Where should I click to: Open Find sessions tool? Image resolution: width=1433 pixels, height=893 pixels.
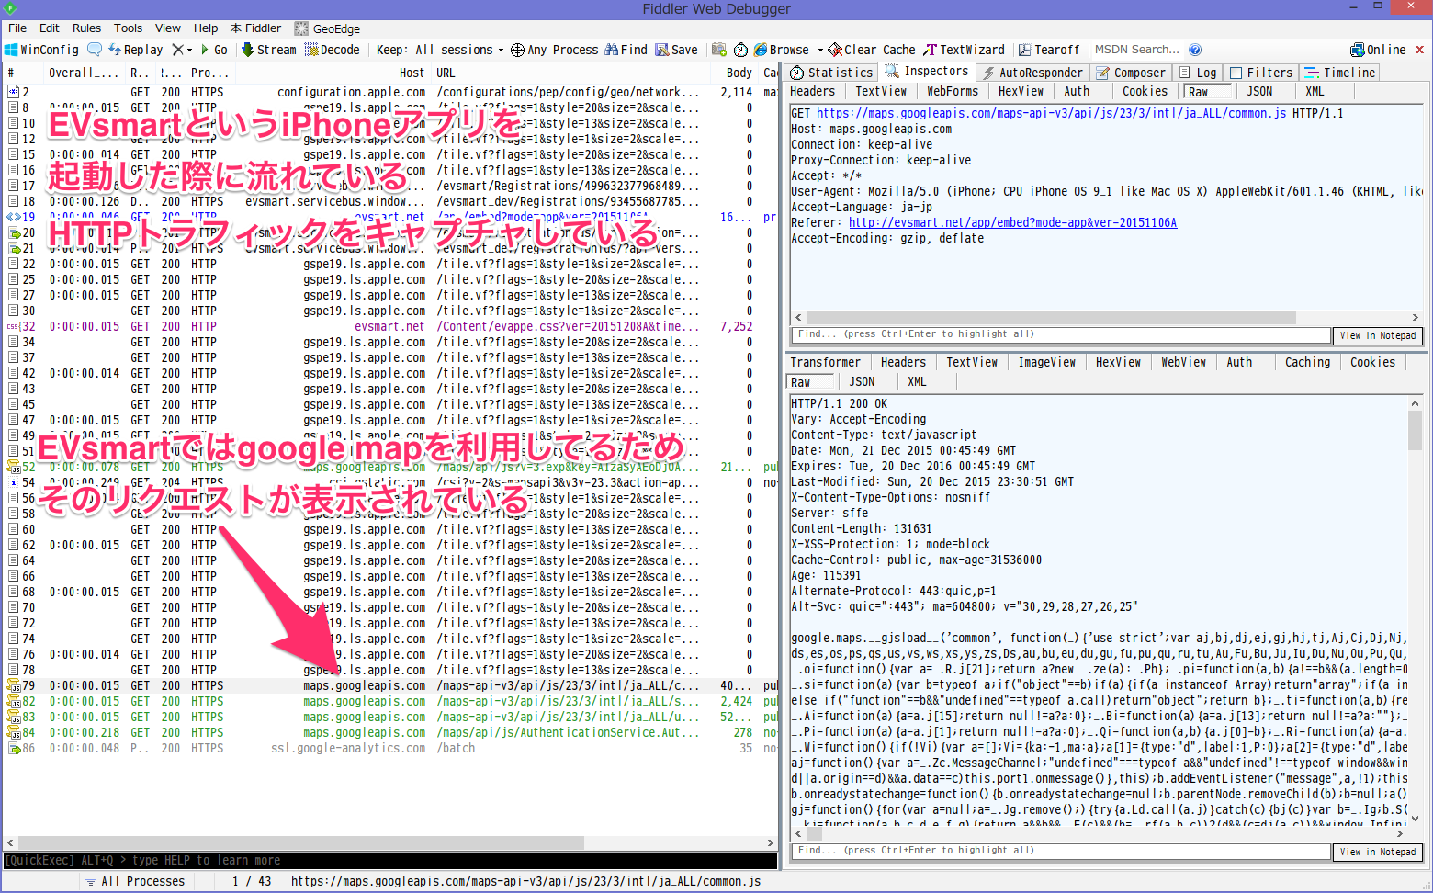(626, 50)
